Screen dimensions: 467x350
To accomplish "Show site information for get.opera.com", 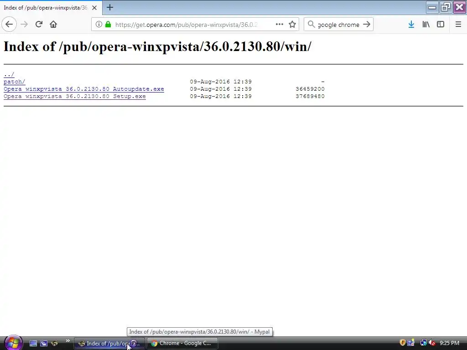I will 99,25.
